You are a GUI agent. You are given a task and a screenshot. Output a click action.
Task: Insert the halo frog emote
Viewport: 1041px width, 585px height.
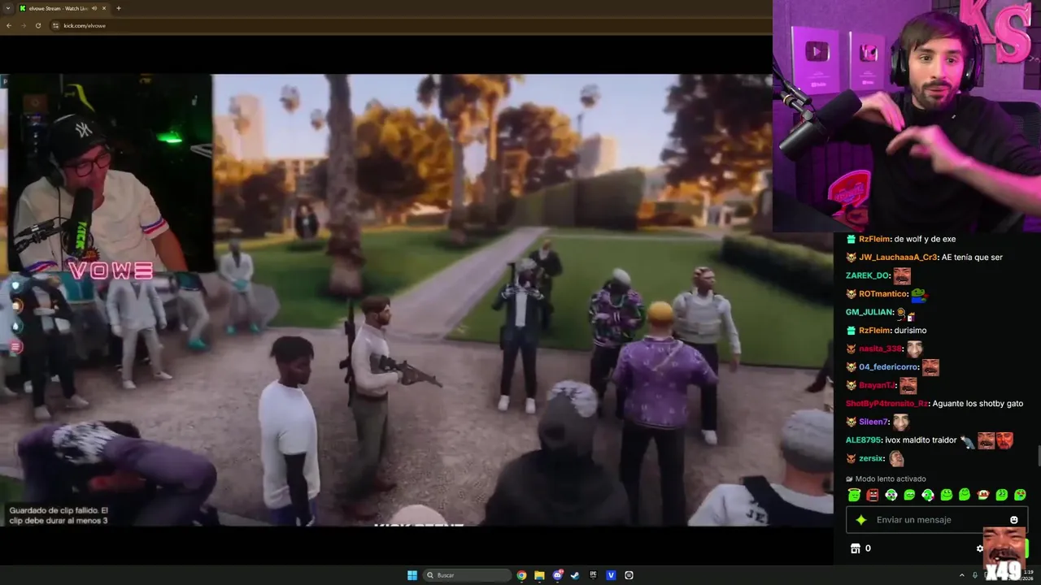854,495
